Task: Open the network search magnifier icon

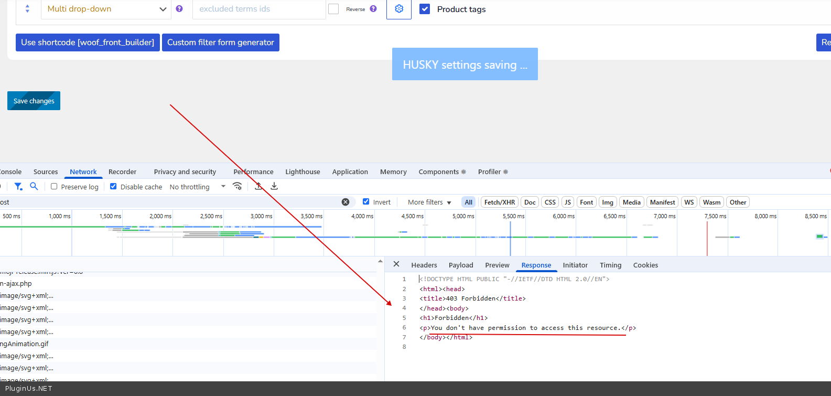Action: (34, 186)
